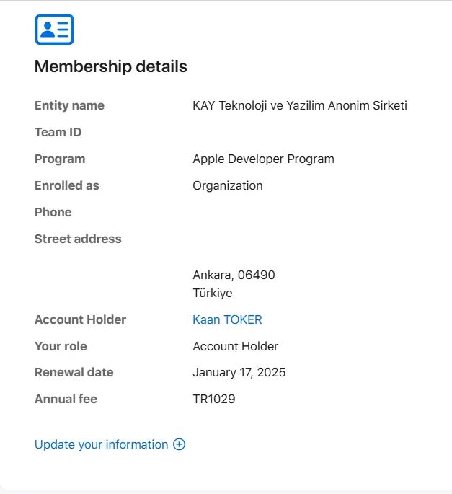Click the Team ID label

pos(58,132)
